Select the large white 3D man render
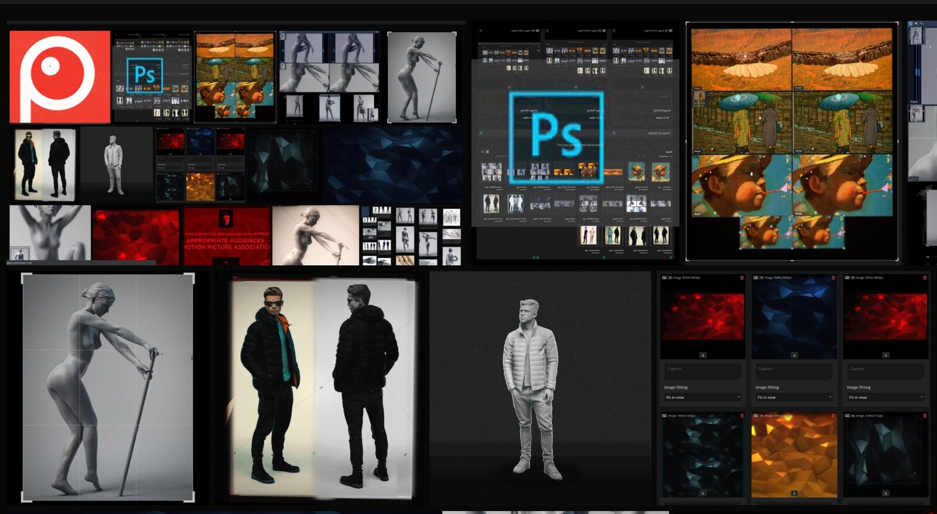 (540, 388)
